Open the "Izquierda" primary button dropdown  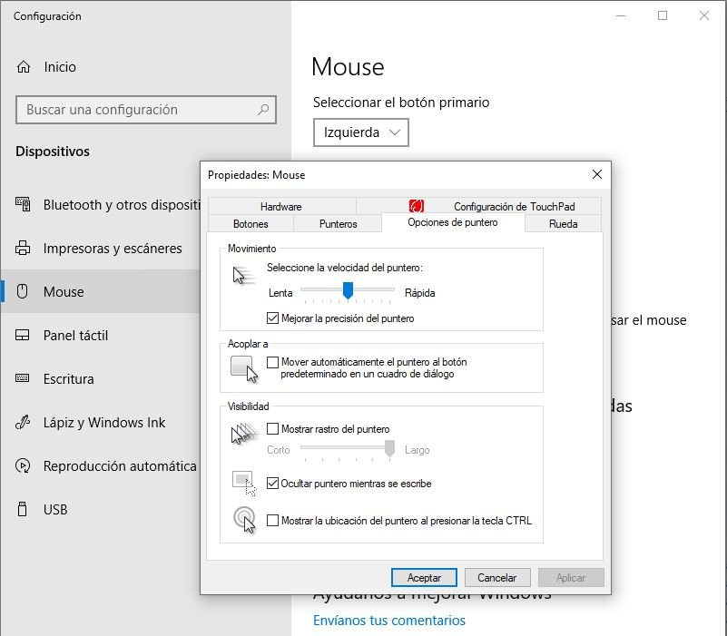[x=359, y=132]
